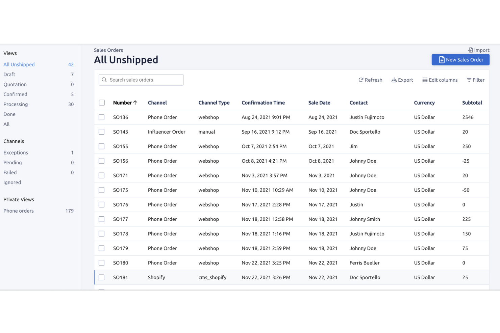Open the Processing view
Screen dimensions: 500x333
point(16,104)
